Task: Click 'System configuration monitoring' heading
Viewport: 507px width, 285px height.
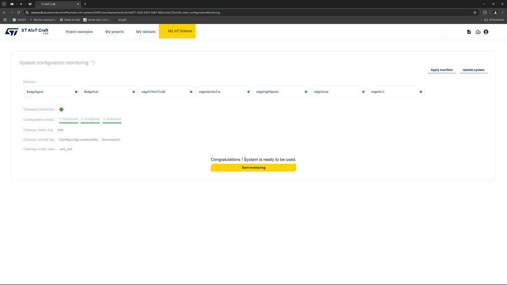Action: pos(54,63)
